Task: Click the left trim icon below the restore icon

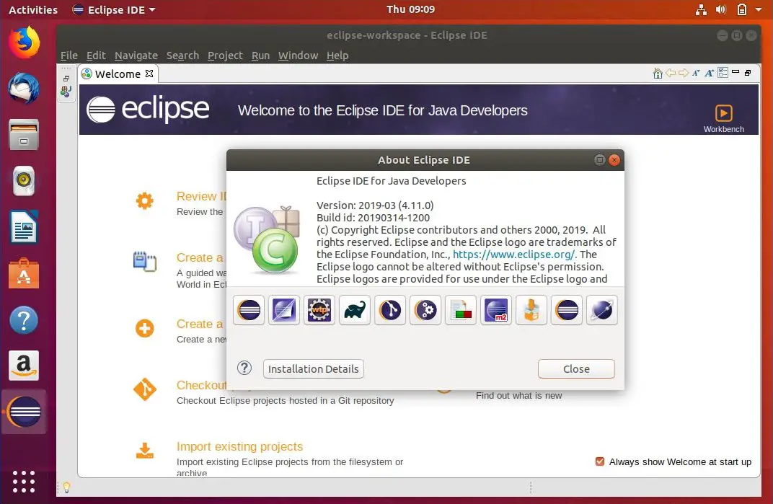Action: (66, 92)
